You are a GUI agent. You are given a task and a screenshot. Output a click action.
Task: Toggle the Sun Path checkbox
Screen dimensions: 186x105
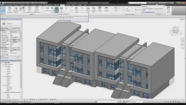(x=11, y=46)
